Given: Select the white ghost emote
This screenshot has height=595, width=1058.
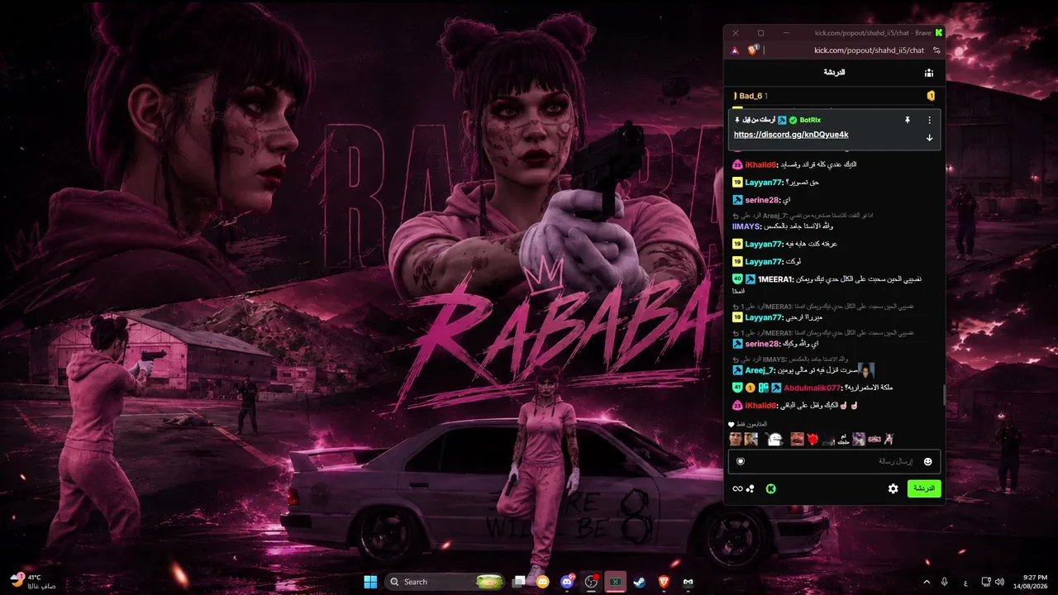Looking at the screenshot, I should 774,439.
